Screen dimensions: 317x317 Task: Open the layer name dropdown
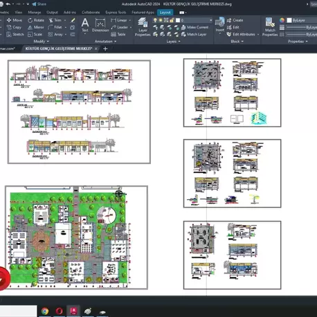coord(210,20)
